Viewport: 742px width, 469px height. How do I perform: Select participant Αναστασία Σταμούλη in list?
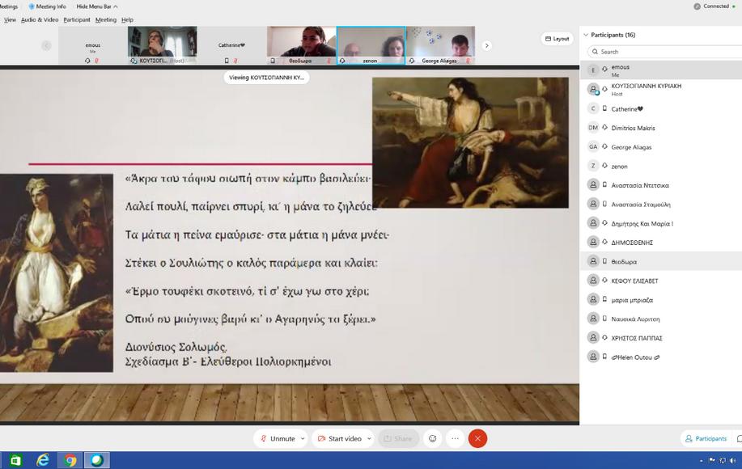tap(661, 205)
